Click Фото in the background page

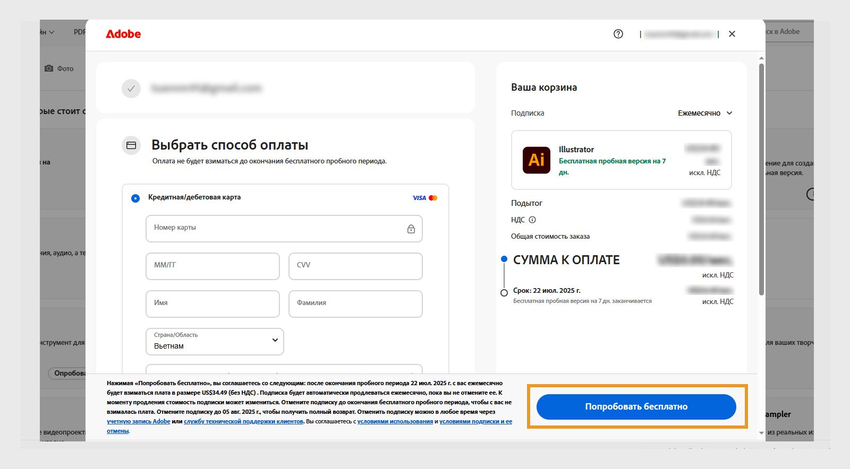coord(65,69)
